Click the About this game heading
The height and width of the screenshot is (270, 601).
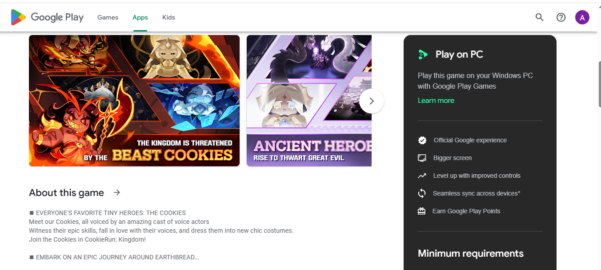point(66,192)
